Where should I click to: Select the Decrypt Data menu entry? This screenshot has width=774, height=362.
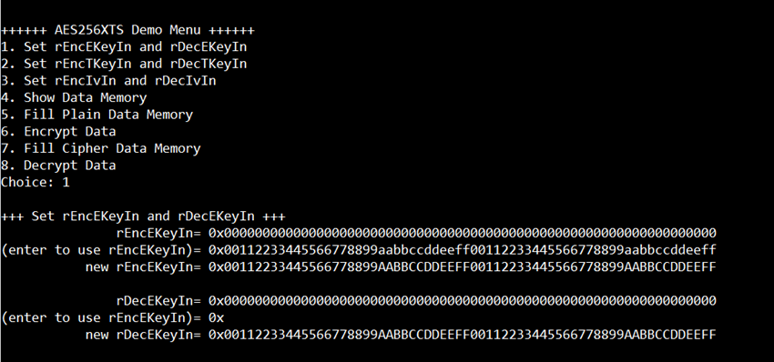point(58,166)
